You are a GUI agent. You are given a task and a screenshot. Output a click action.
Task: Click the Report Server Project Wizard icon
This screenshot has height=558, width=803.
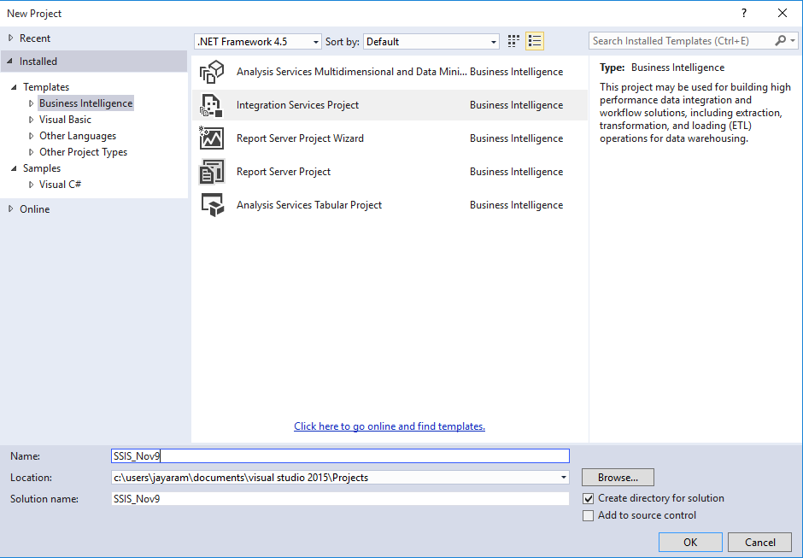pyautogui.click(x=211, y=138)
